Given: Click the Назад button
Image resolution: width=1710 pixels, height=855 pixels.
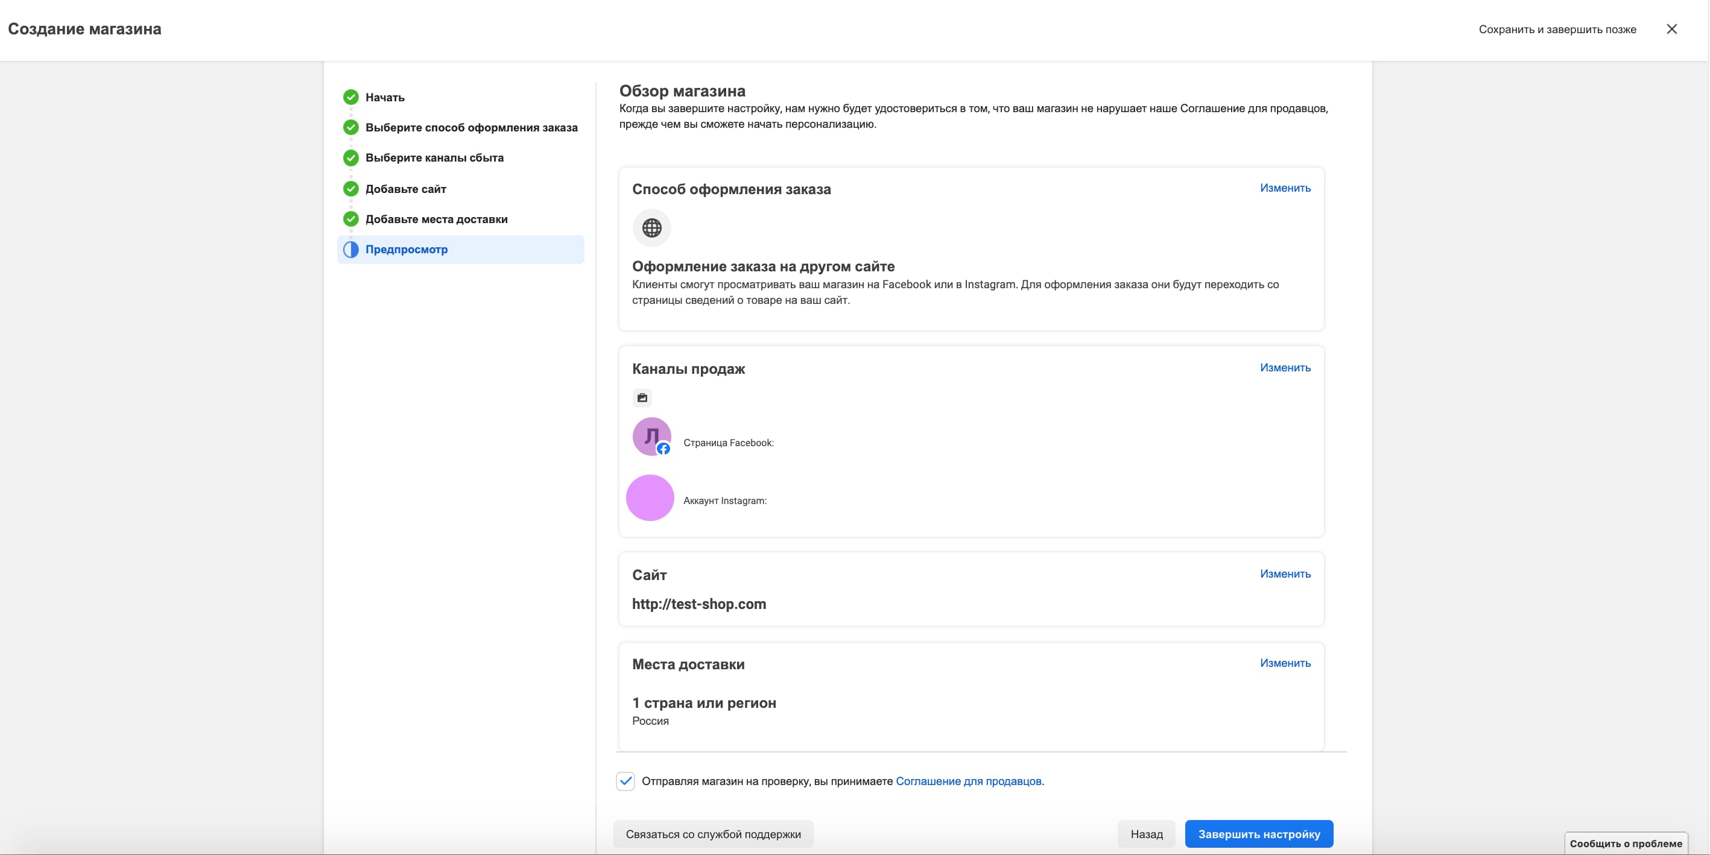Looking at the screenshot, I should (x=1147, y=834).
